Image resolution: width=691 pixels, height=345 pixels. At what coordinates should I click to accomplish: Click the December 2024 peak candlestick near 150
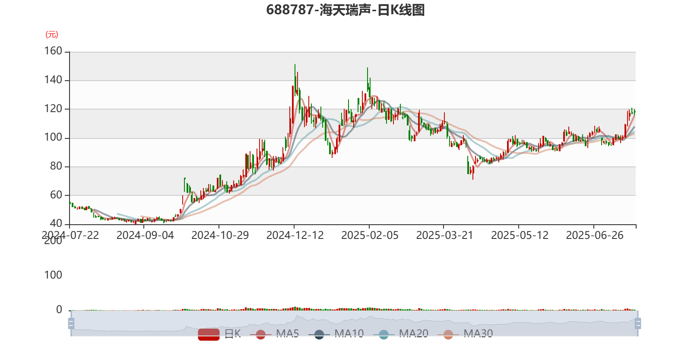pyautogui.click(x=295, y=80)
